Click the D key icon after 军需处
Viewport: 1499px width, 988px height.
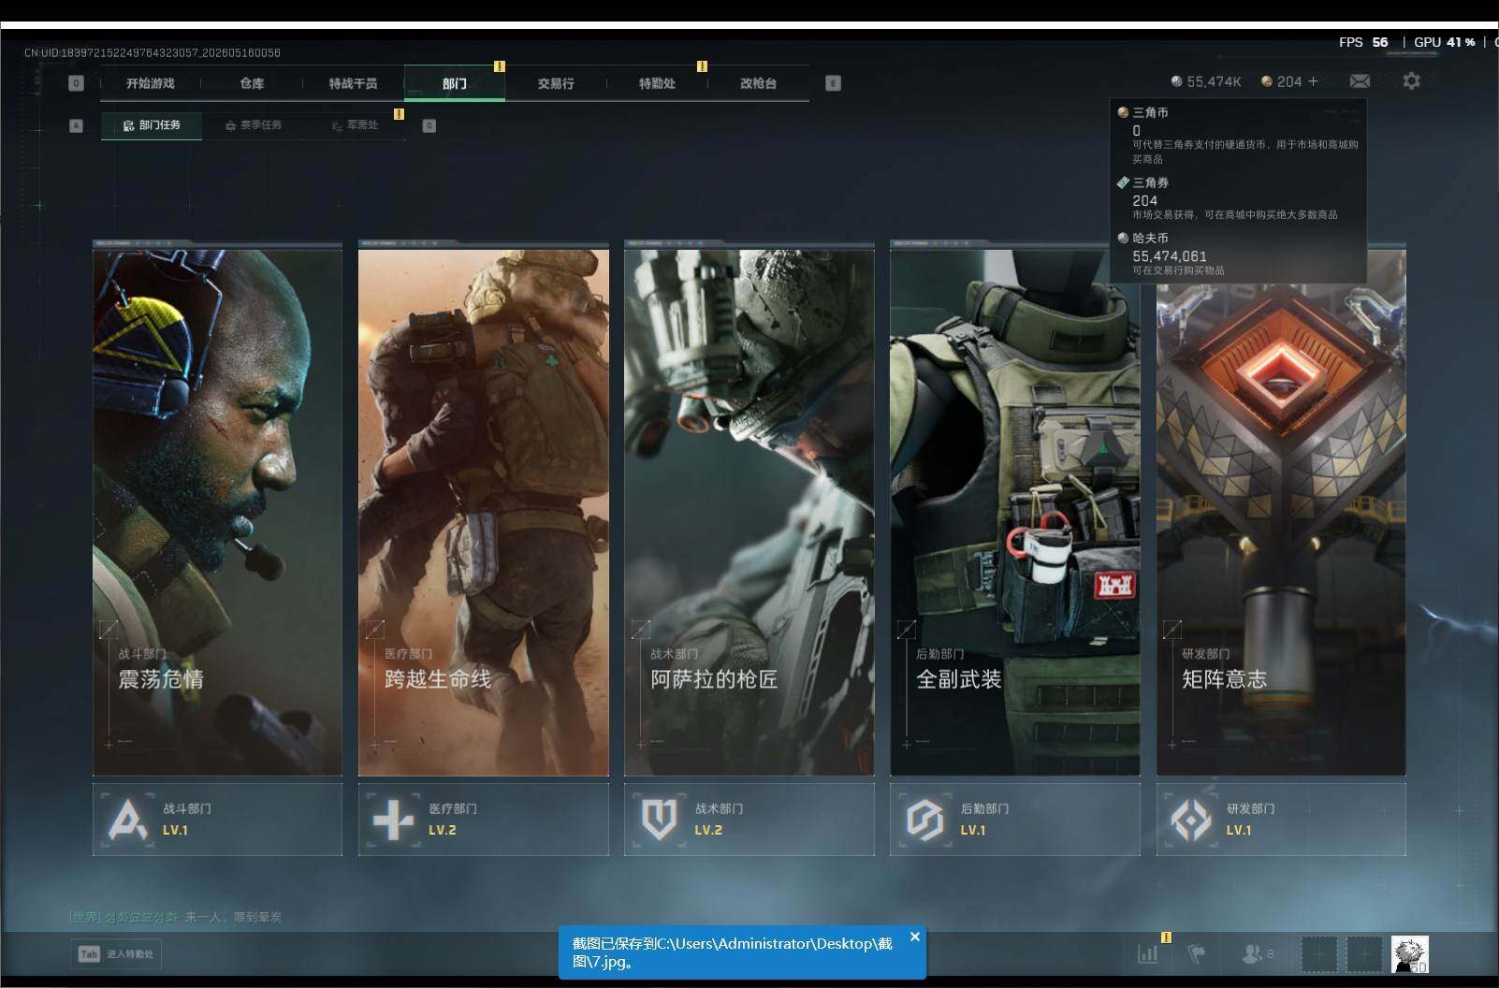point(429,125)
